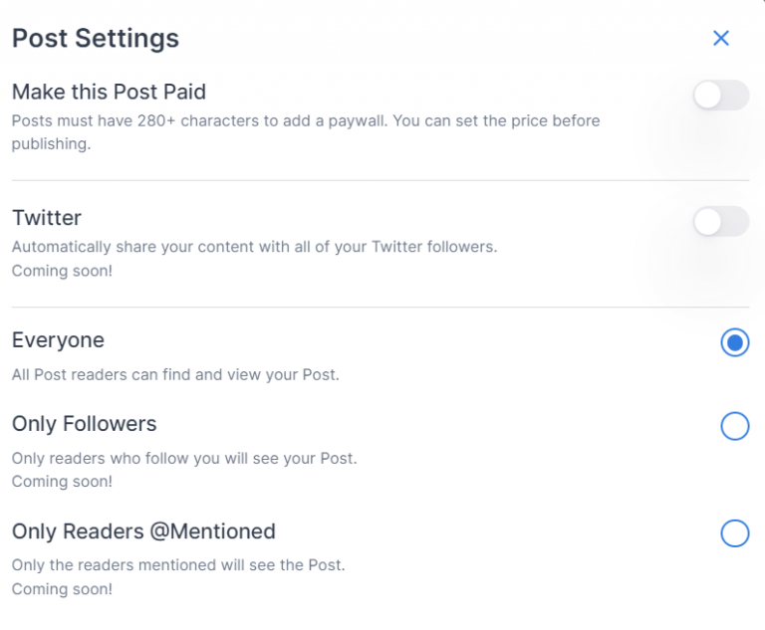Viewport: 765px width, 630px height.
Task: Click the Make this Post Paid label
Action: point(109,93)
